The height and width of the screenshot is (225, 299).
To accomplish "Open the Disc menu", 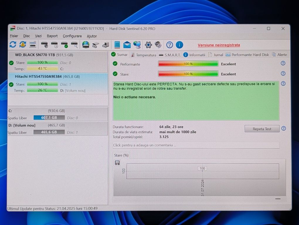I will 26,36.
